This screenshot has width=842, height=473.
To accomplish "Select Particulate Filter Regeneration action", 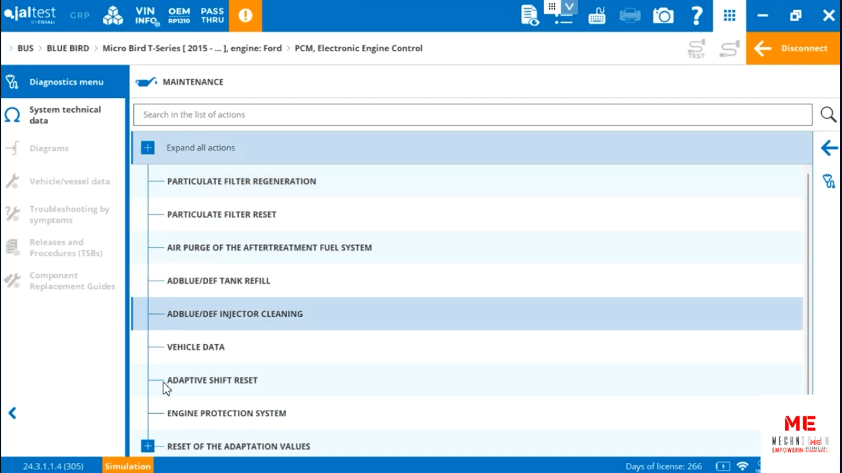I will (241, 181).
